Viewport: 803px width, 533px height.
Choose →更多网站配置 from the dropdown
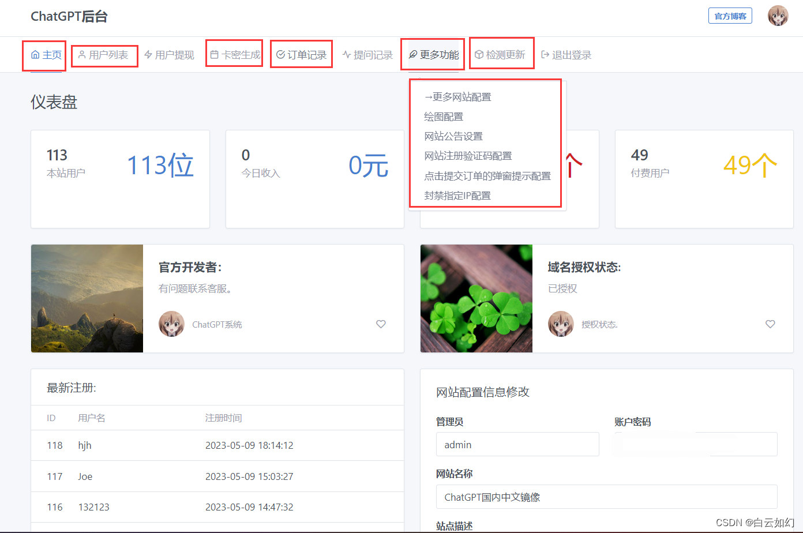coord(458,97)
